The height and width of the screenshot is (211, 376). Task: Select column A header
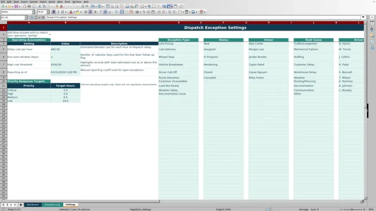pos(29,22)
